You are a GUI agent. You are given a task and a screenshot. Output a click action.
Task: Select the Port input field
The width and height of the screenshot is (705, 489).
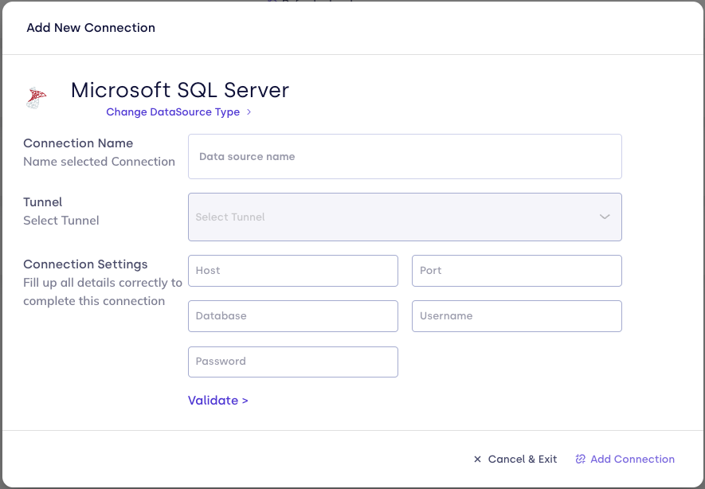[x=517, y=271]
